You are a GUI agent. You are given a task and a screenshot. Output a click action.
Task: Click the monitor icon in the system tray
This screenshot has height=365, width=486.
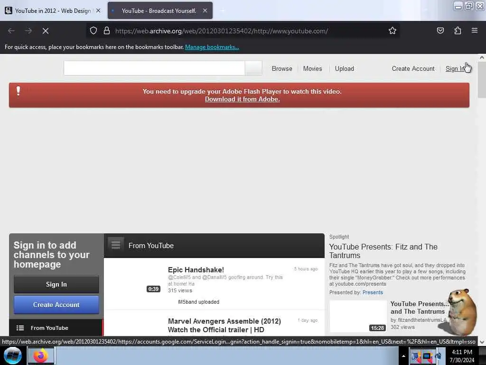tap(428, 356)
